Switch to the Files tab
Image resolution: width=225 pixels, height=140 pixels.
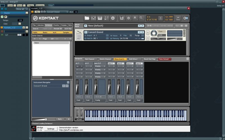(34, 25)
